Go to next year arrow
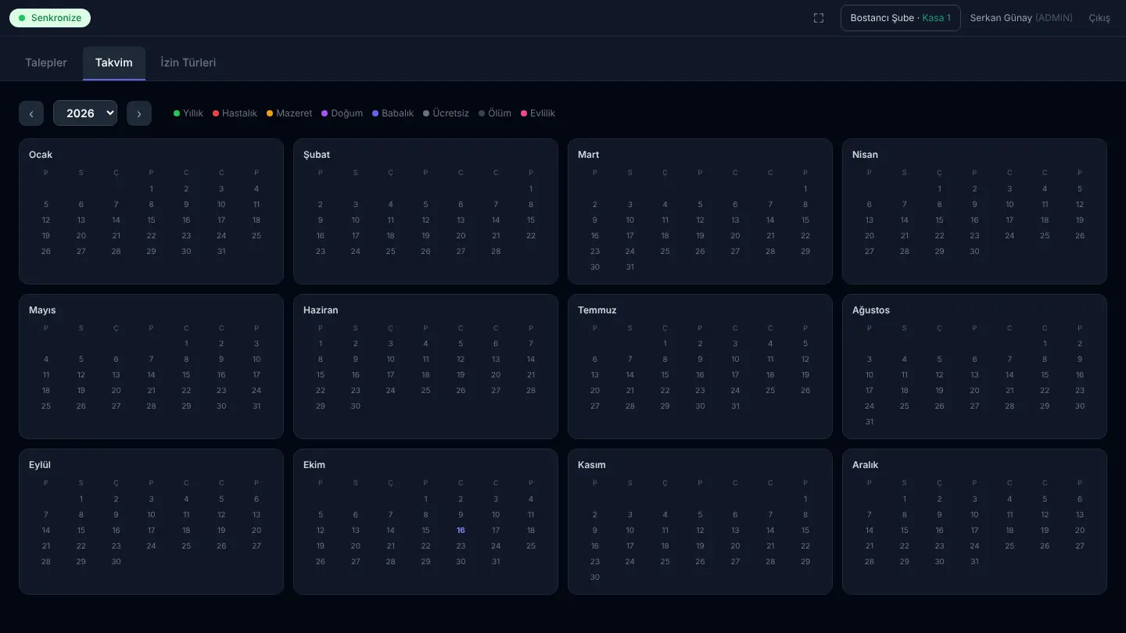 coord(139,113)
